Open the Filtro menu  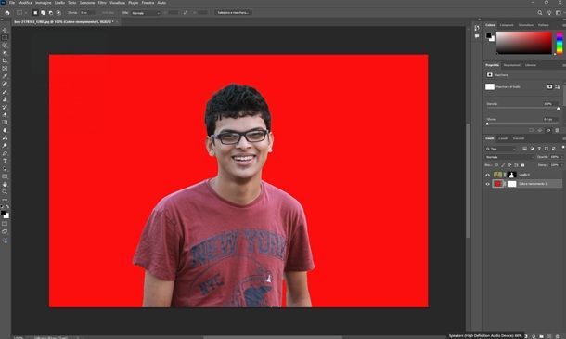102,3
